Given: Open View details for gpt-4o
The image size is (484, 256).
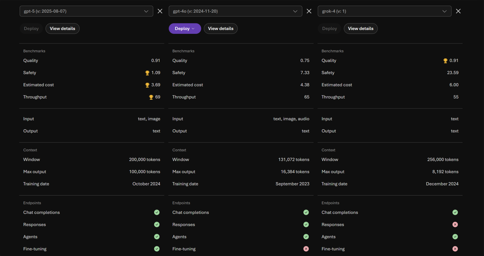Looking at the screenshot, I should pos(221,28).
